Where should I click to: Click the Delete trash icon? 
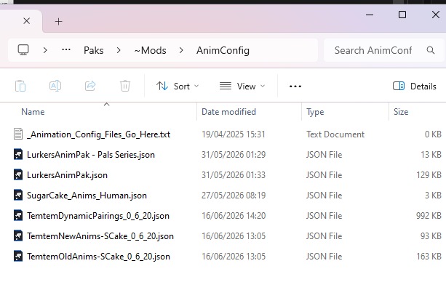coord(125,86)
